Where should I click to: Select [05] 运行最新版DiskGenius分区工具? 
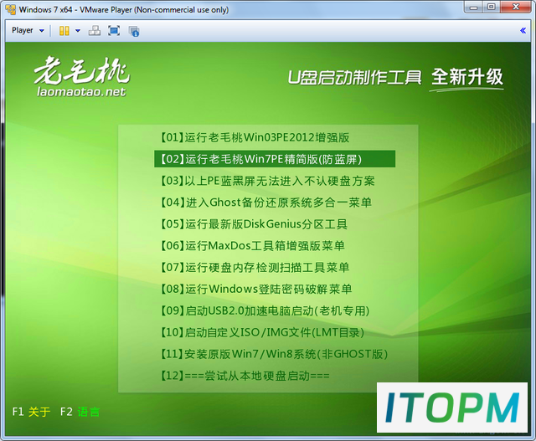[253, 224]
